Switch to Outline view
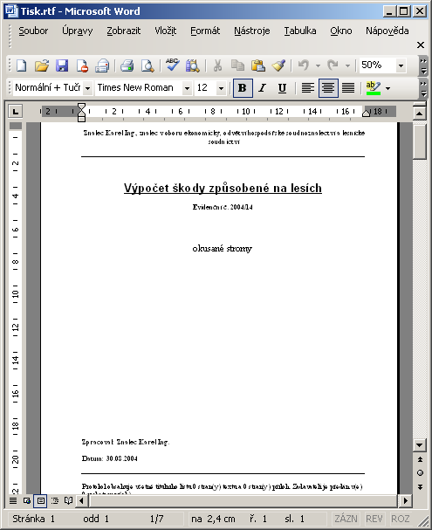 click(54, 500)
